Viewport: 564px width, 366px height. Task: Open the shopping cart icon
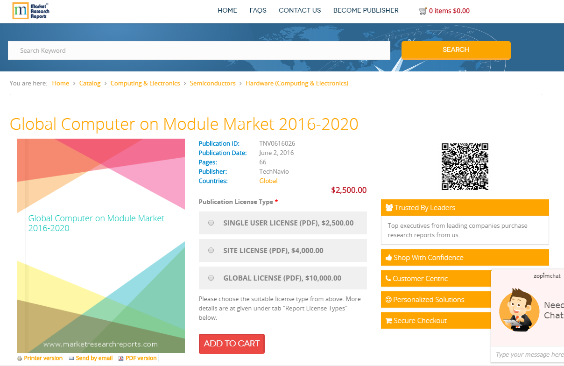pyautogui.click(x=423, y=11)
